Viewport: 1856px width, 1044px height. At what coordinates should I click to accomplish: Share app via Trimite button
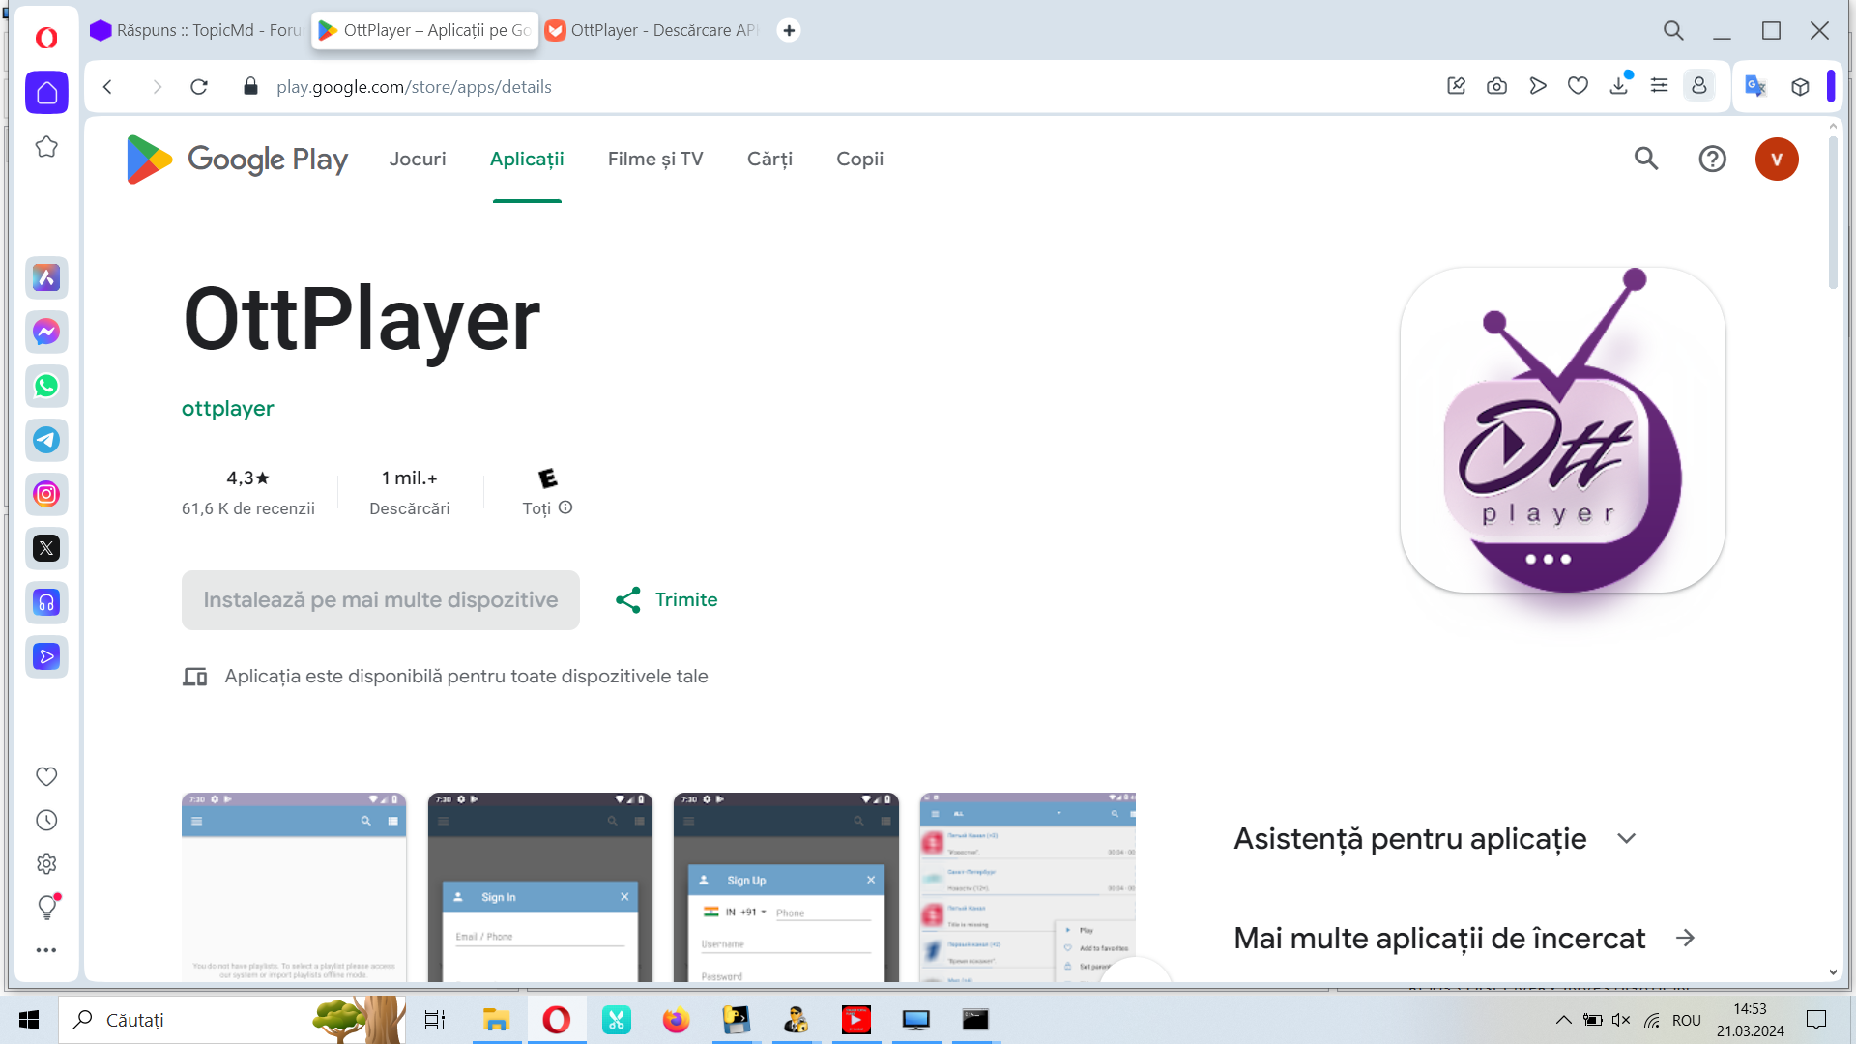667,600
